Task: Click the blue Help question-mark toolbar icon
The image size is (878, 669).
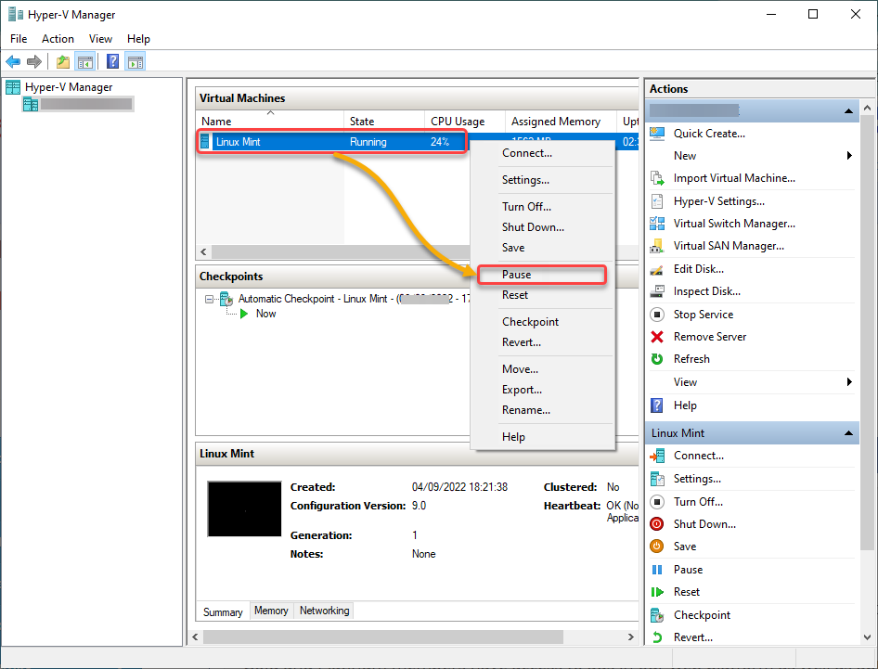Action: tap(112, 61)
